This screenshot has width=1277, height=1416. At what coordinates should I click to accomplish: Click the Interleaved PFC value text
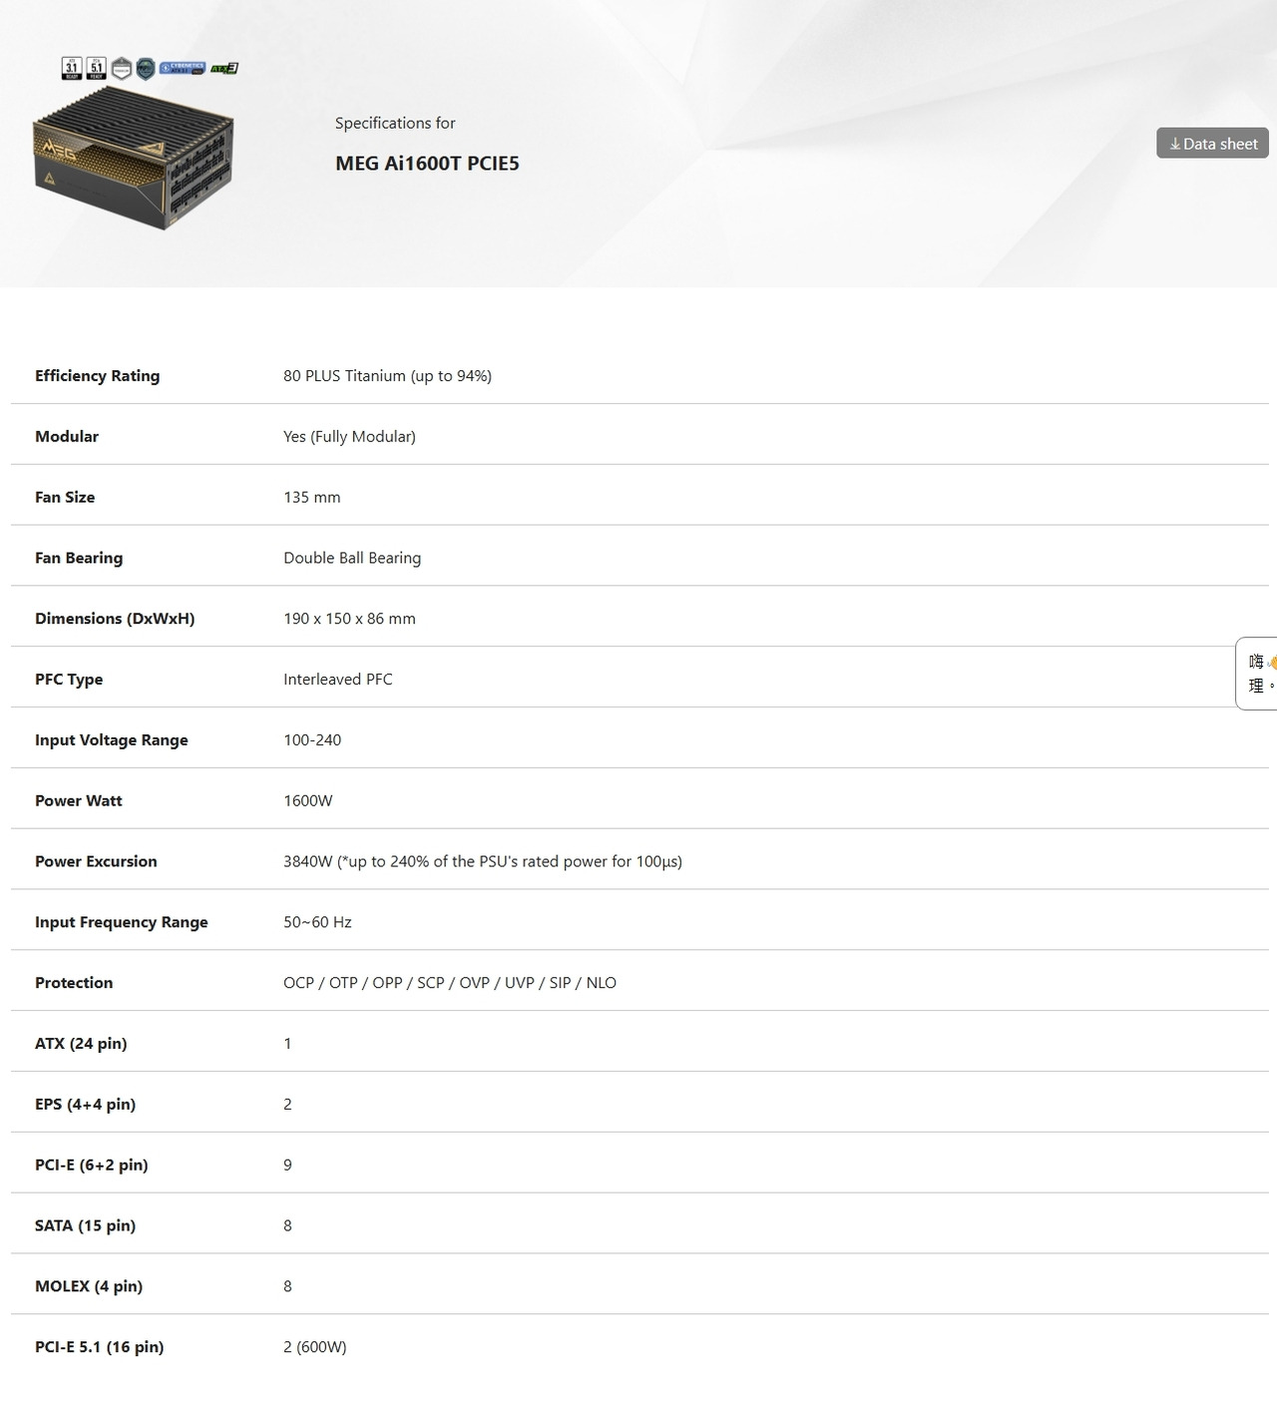(x=337, y=680)
